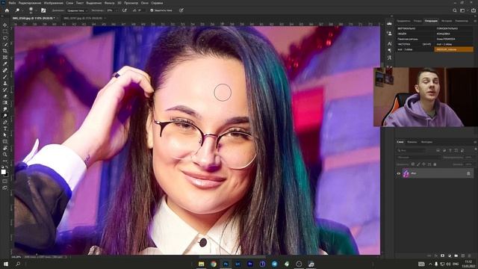This screenshot has width=478, height=269.
Task: Open the layer Opacity dropdown
Action: pyautogui.click(x=469, y=158)
